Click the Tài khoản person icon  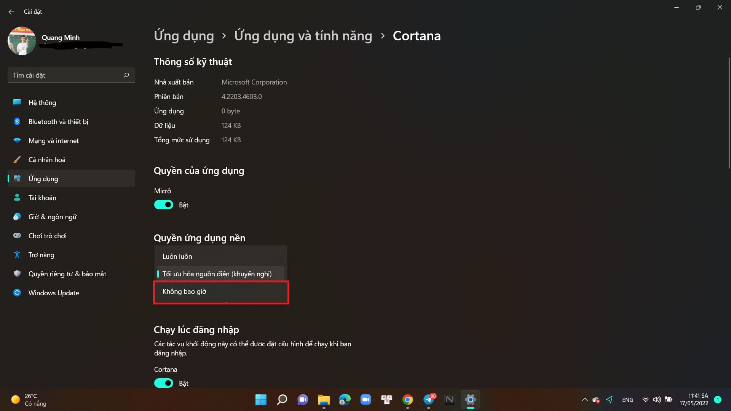point(17,198)
